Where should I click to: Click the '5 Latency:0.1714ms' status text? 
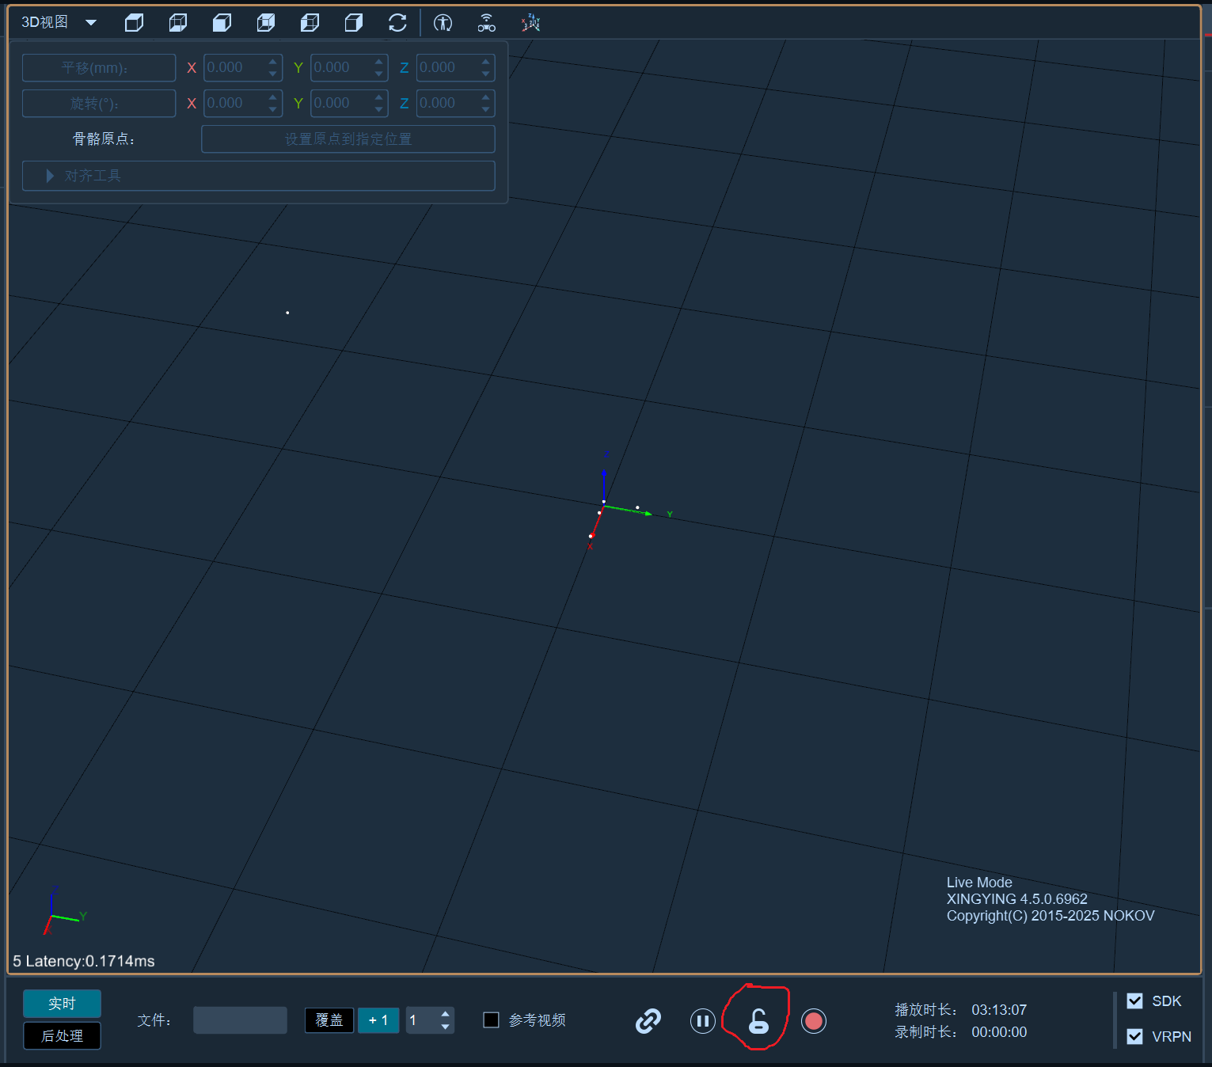tap(84, 962)
